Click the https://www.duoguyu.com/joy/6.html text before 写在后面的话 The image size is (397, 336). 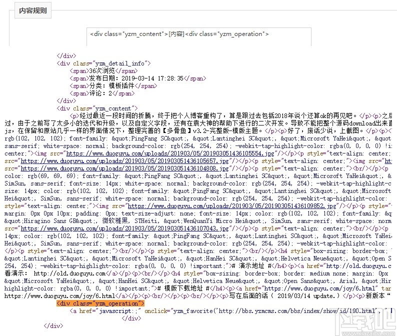(60, 296)
